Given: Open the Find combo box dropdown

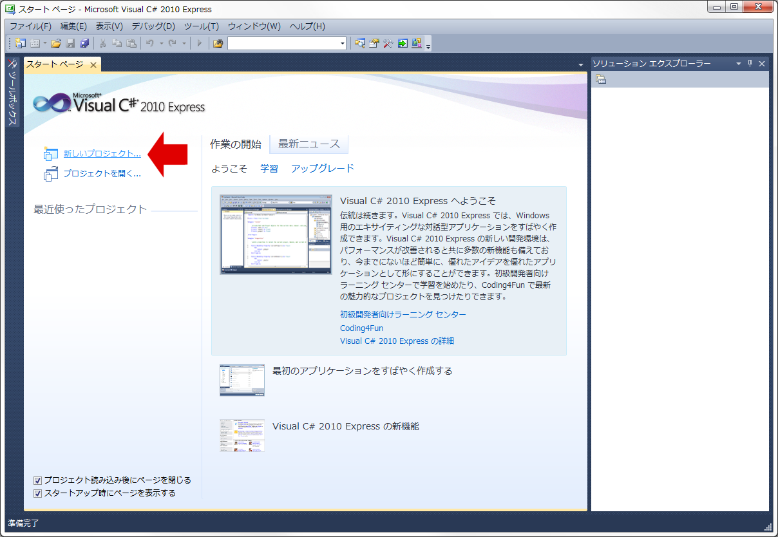Looking at the screenshot, I should click(342, 43).
